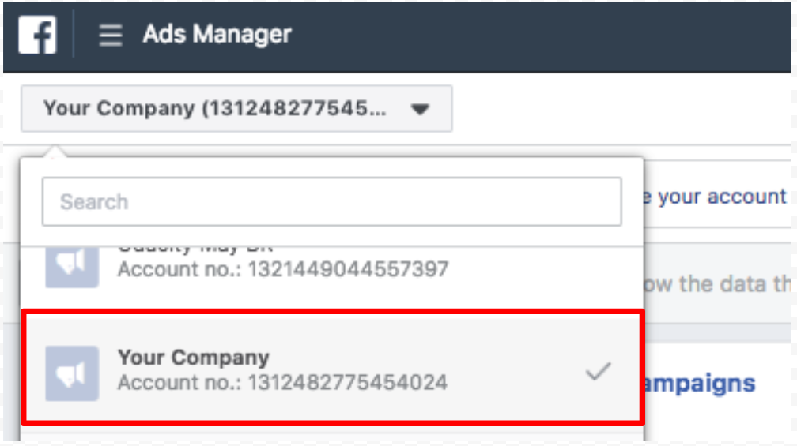Click the Facebook logo icon
Image resolution: width=797 pixels, height=446 pixels.
tap(37, 36)
